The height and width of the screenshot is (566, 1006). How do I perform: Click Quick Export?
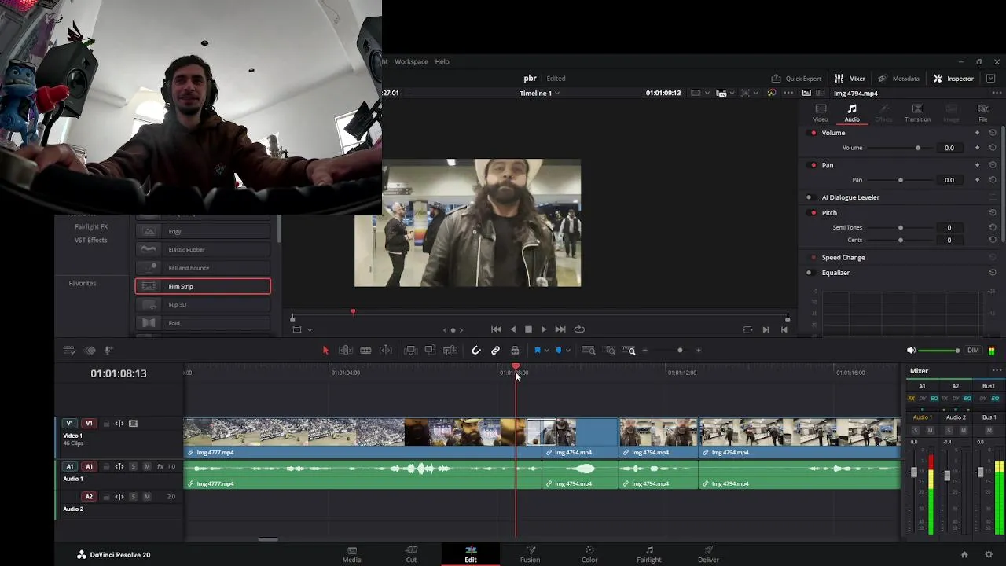click(x=796, y=79)
